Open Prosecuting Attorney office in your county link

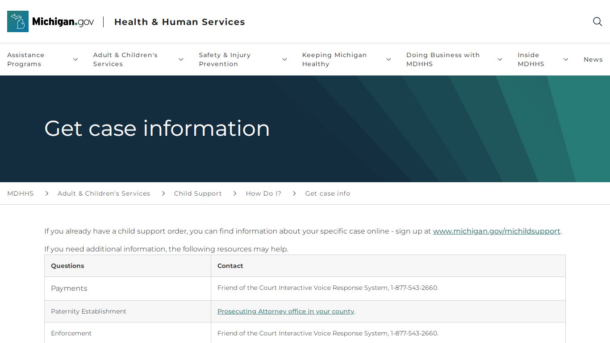click(286, 311)
